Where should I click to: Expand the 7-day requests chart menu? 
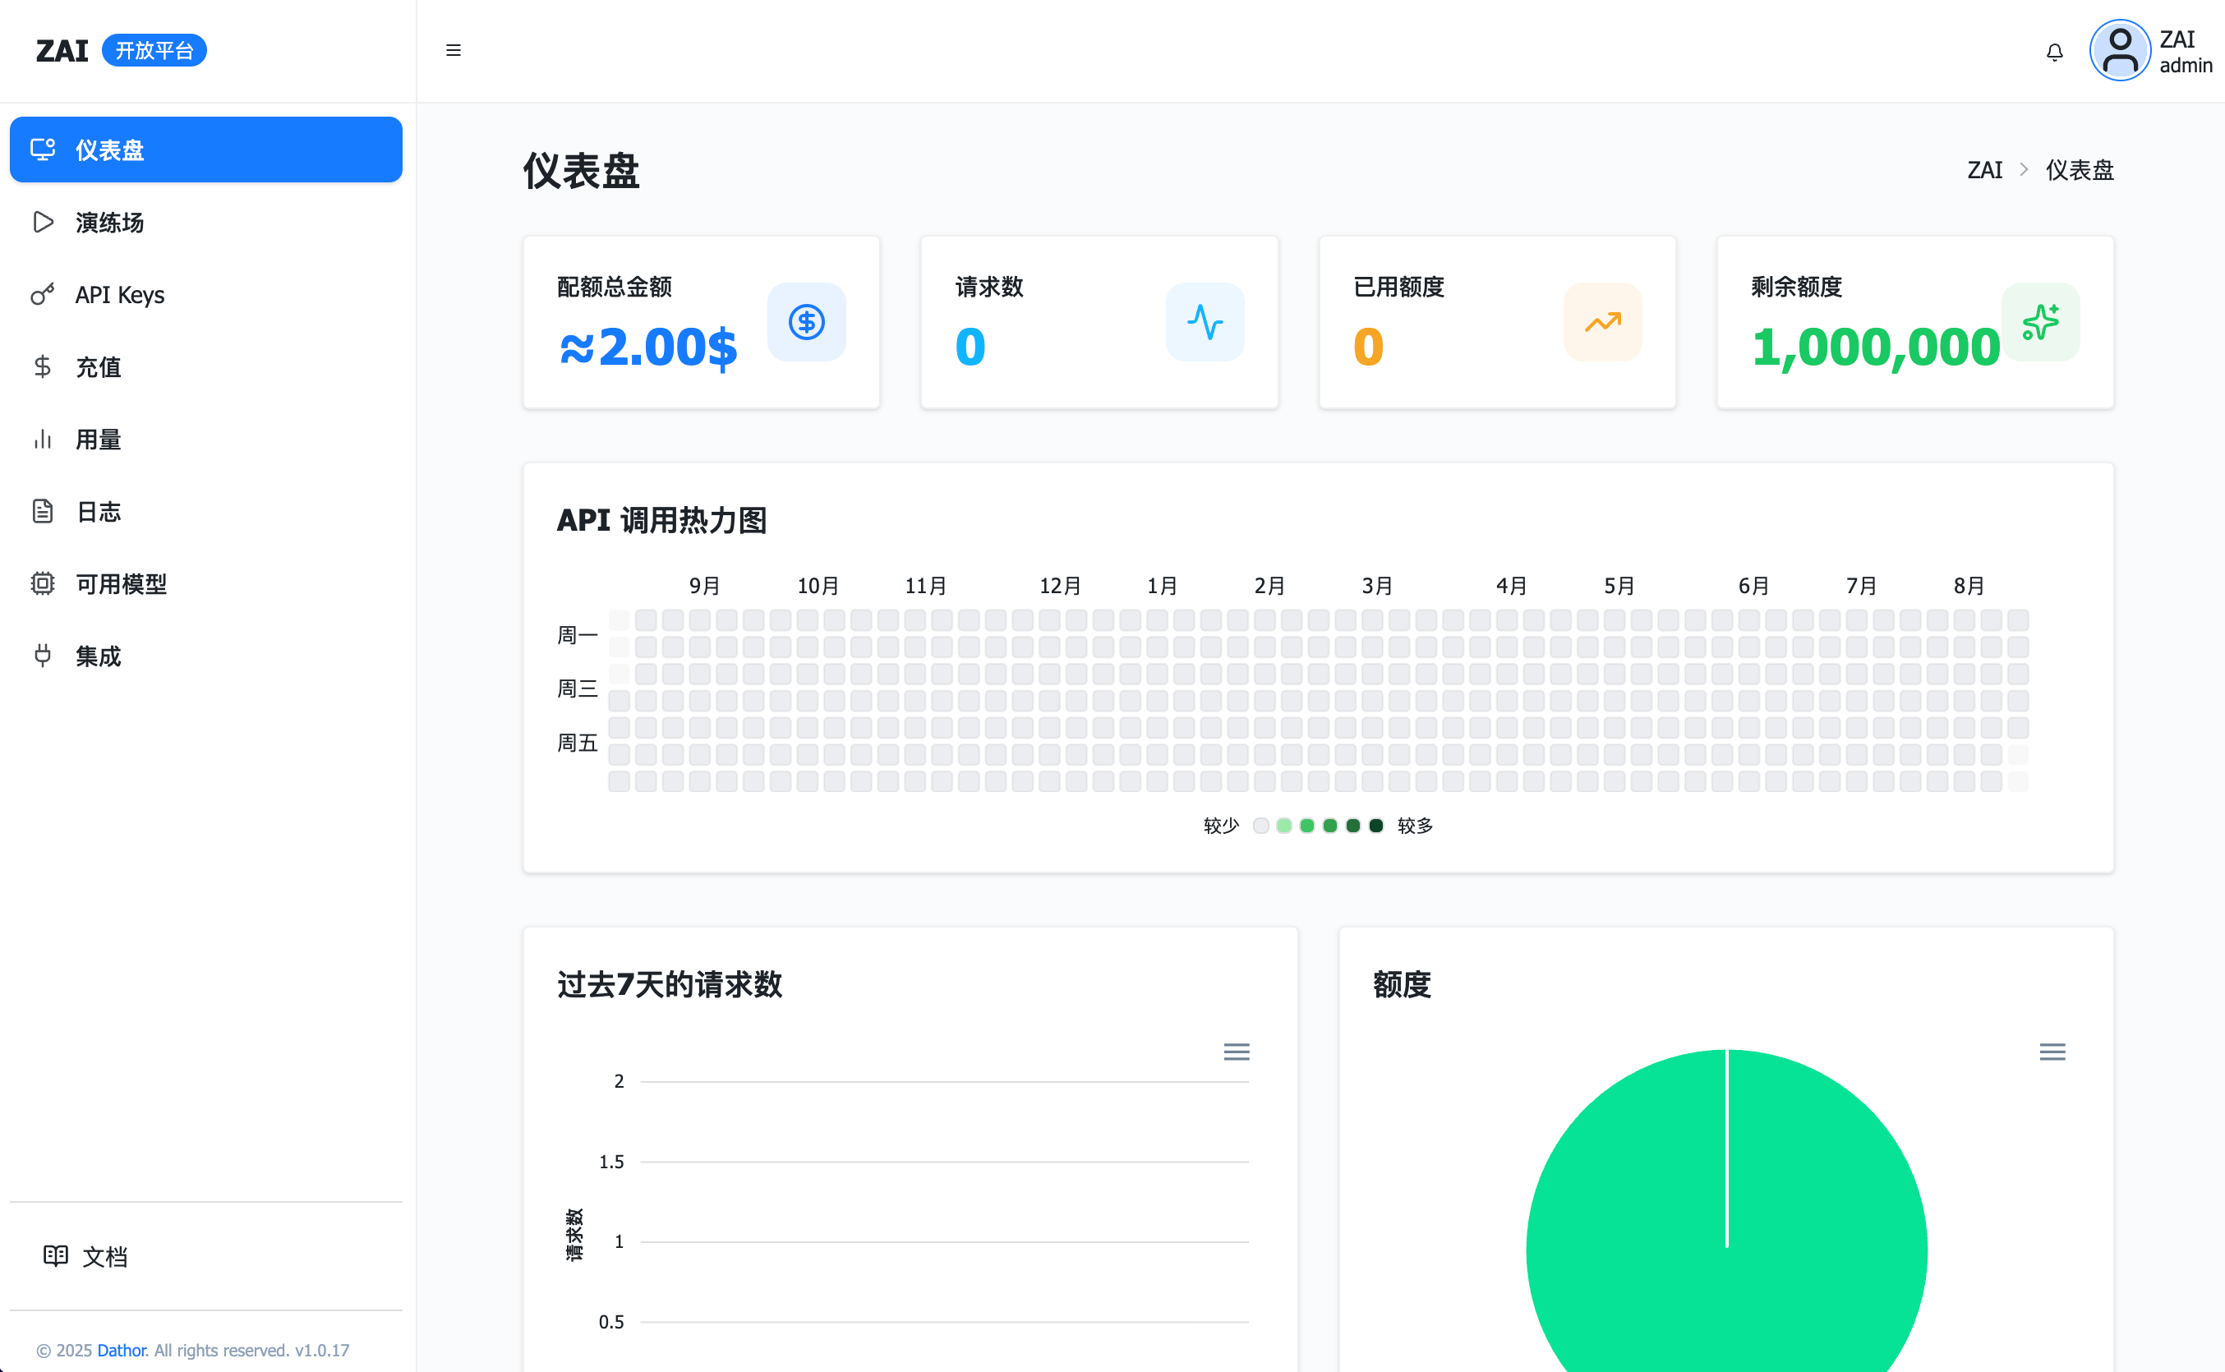click(x=1236, y=1052)
